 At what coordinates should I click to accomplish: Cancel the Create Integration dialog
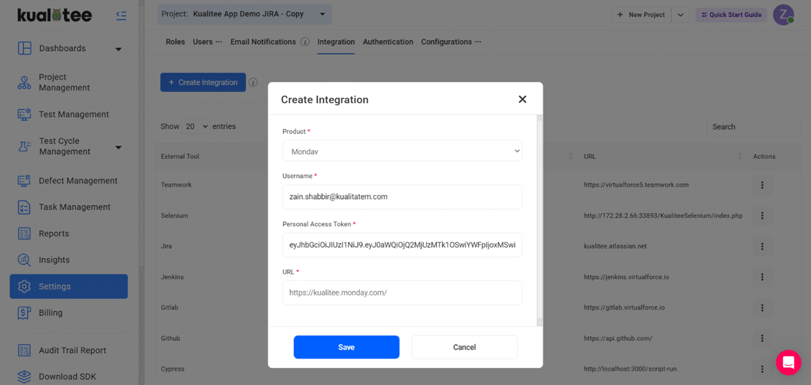(x=464, y=347)
